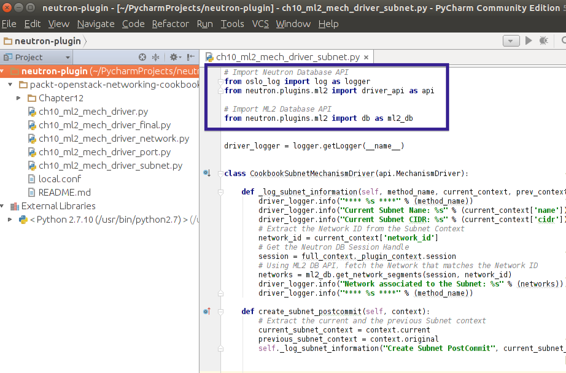Close the ch10_ml2_mech_driver_subnet.py tab
Screen dimensions: 566x373
point(366,57)
